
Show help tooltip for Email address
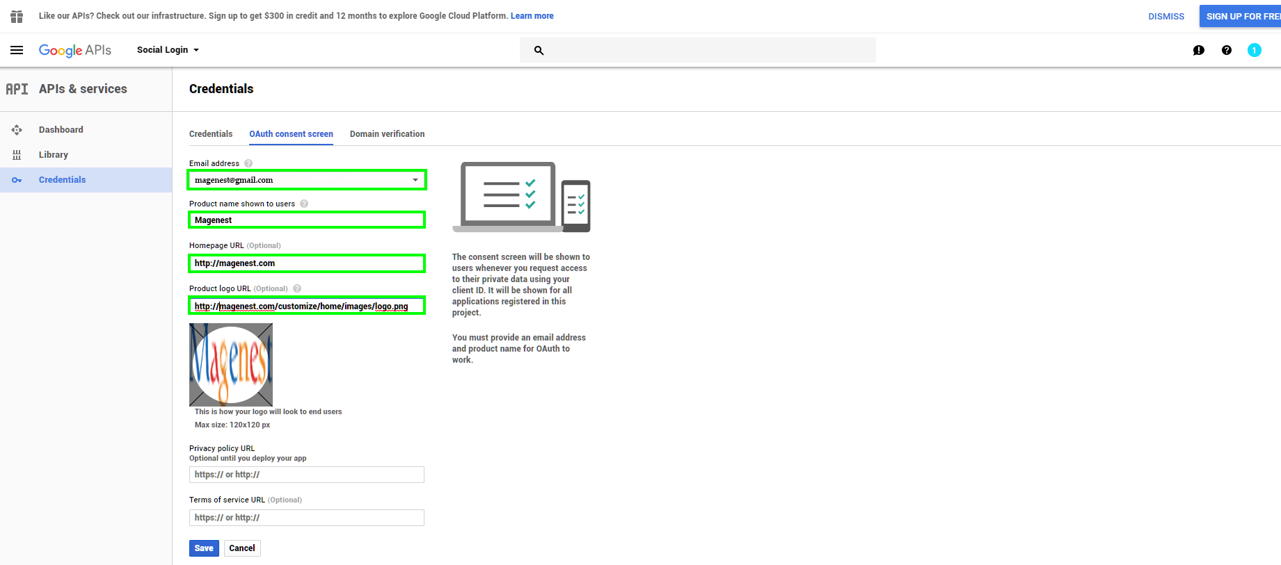pos(248,163)
